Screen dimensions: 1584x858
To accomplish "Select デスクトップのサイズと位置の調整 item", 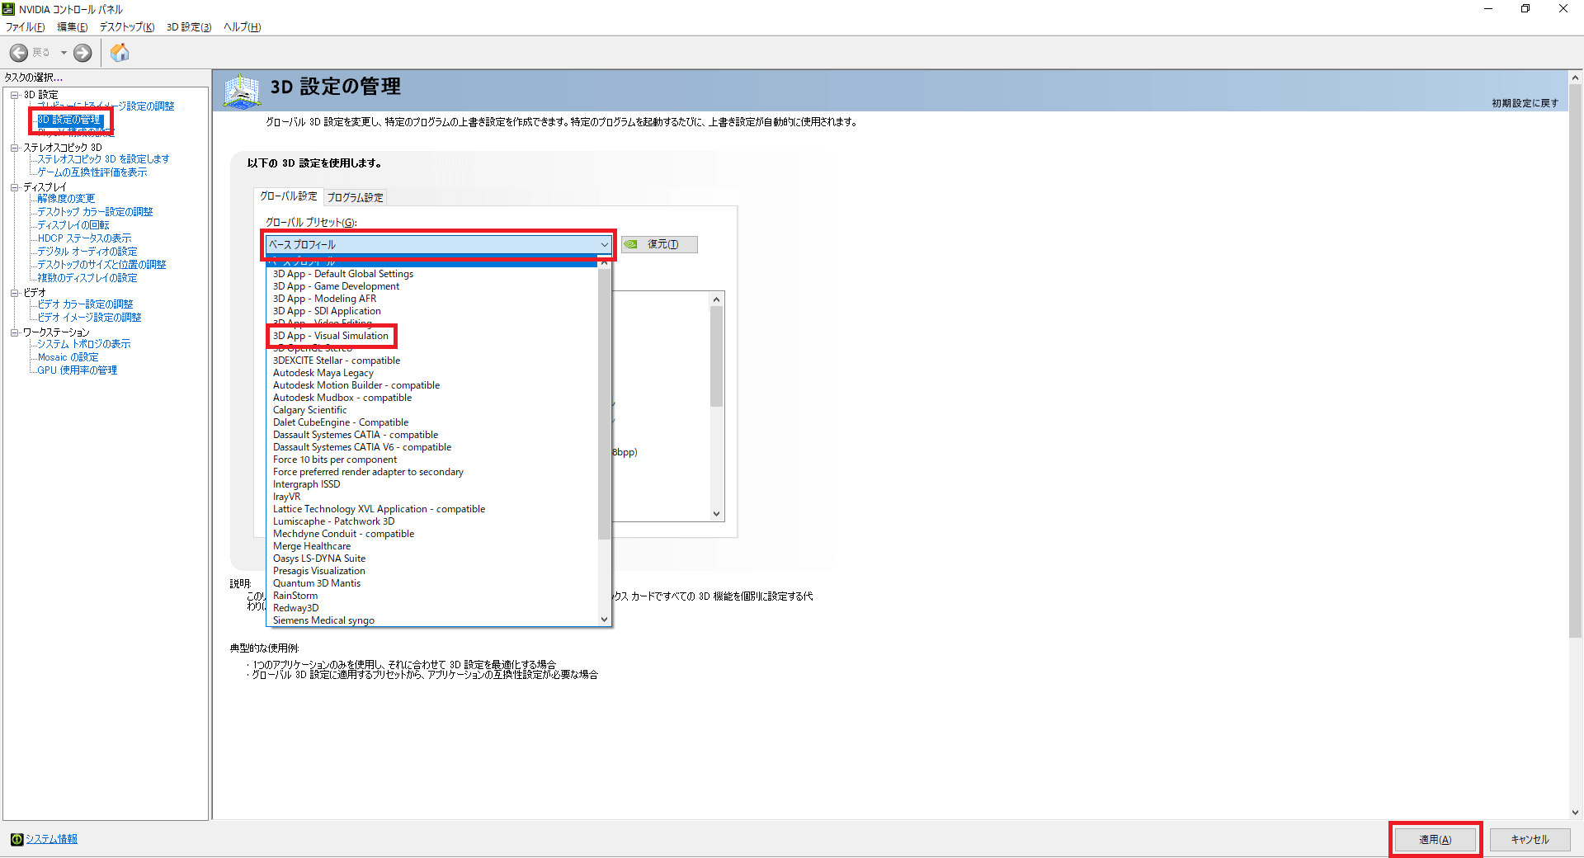I will [101, 265].
